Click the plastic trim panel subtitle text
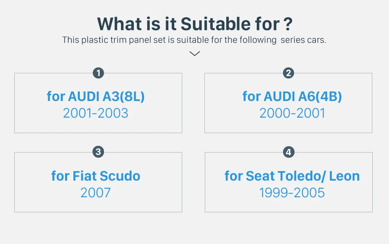 coord(194,40)
